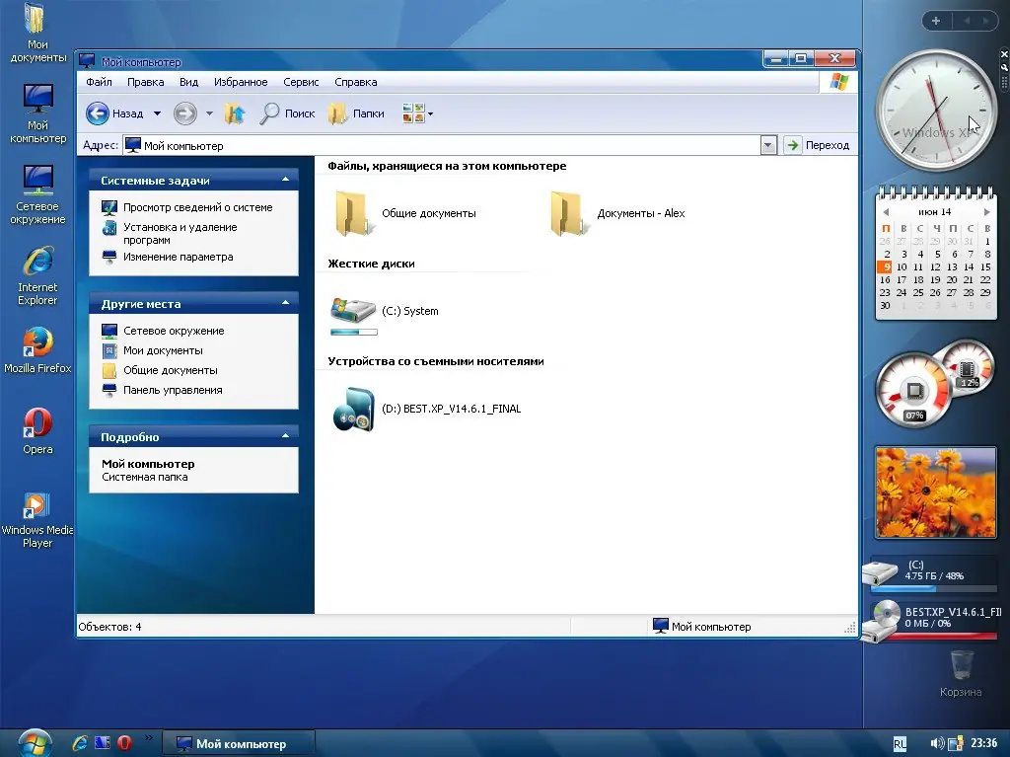Viewport: 1010px width, 757px height.
Task: Click the BEST.XP disc gadget entry
Action: coord(933,620)
